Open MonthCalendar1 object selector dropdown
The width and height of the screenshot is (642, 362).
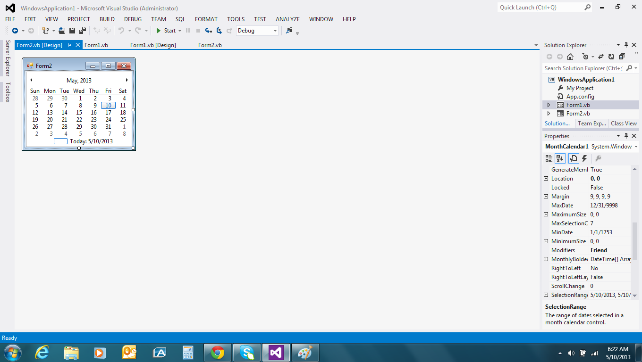(636, 147)
